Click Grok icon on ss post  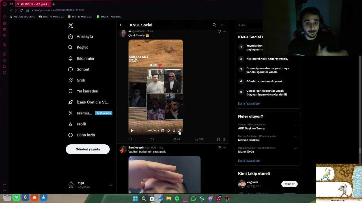coord(219,31)
